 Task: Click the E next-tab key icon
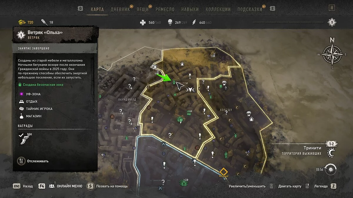[272, 9]
